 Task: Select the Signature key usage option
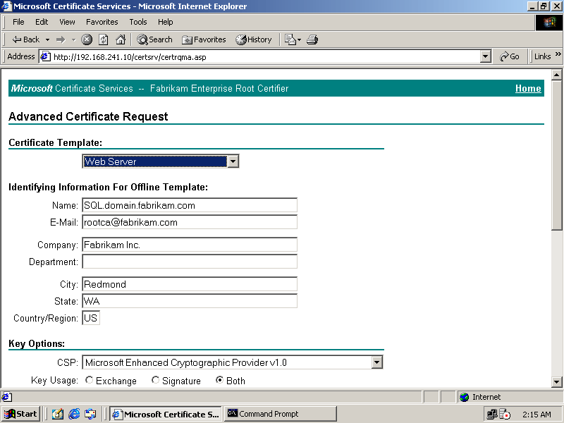[x=155, y=381]
